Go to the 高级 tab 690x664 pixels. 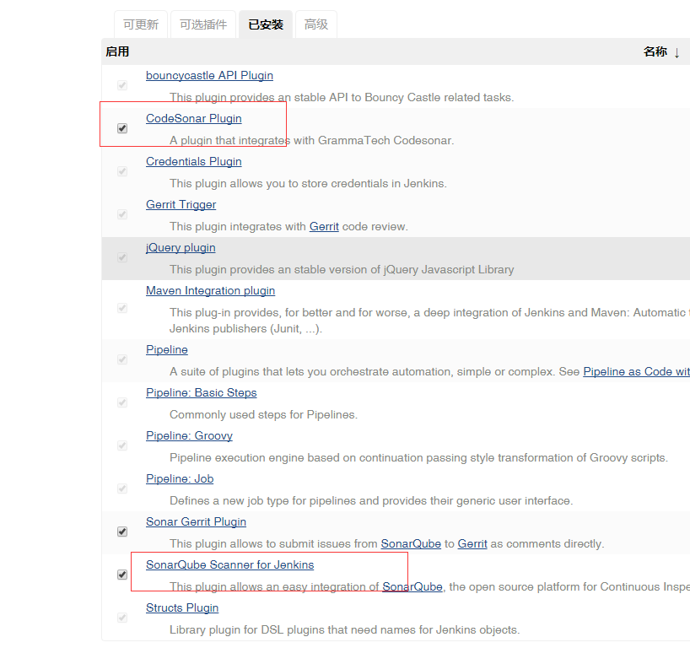tap(316, 24)
